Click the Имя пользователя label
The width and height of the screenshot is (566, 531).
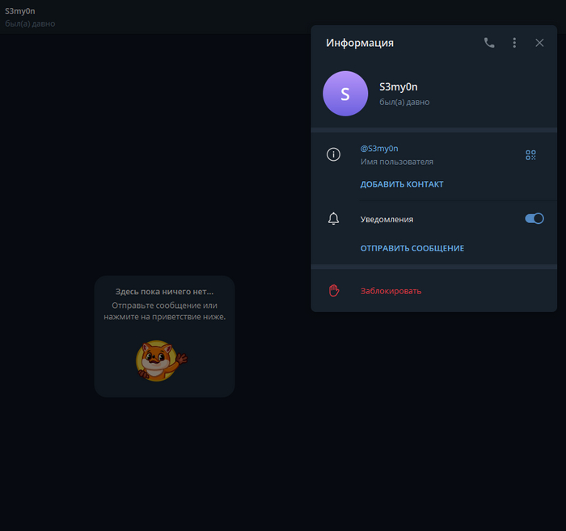(397, 162)
